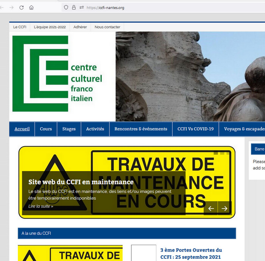Screen dimensions: 265x261
Task: Open the Adhérer menu item
Action: click(x=80, y=27)
